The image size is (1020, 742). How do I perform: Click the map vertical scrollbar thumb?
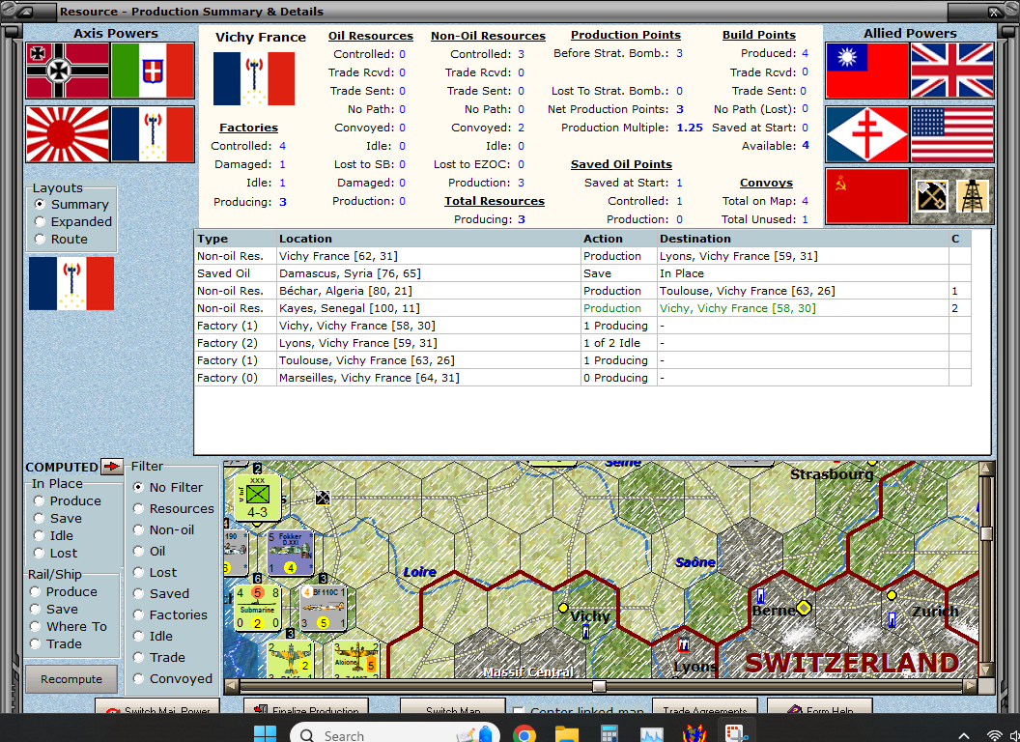(986, 533)
